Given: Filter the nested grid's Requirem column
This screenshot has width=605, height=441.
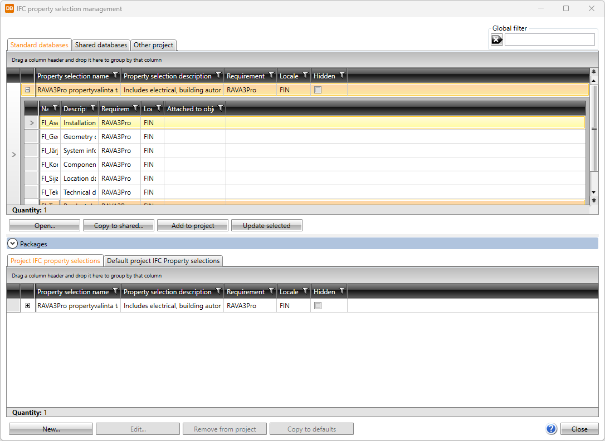Looking at the screenshot, I should click(135, 108).
